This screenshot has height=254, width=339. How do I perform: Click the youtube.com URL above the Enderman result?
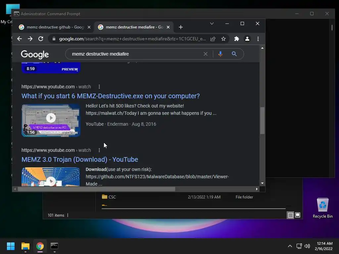coord(56,87)
